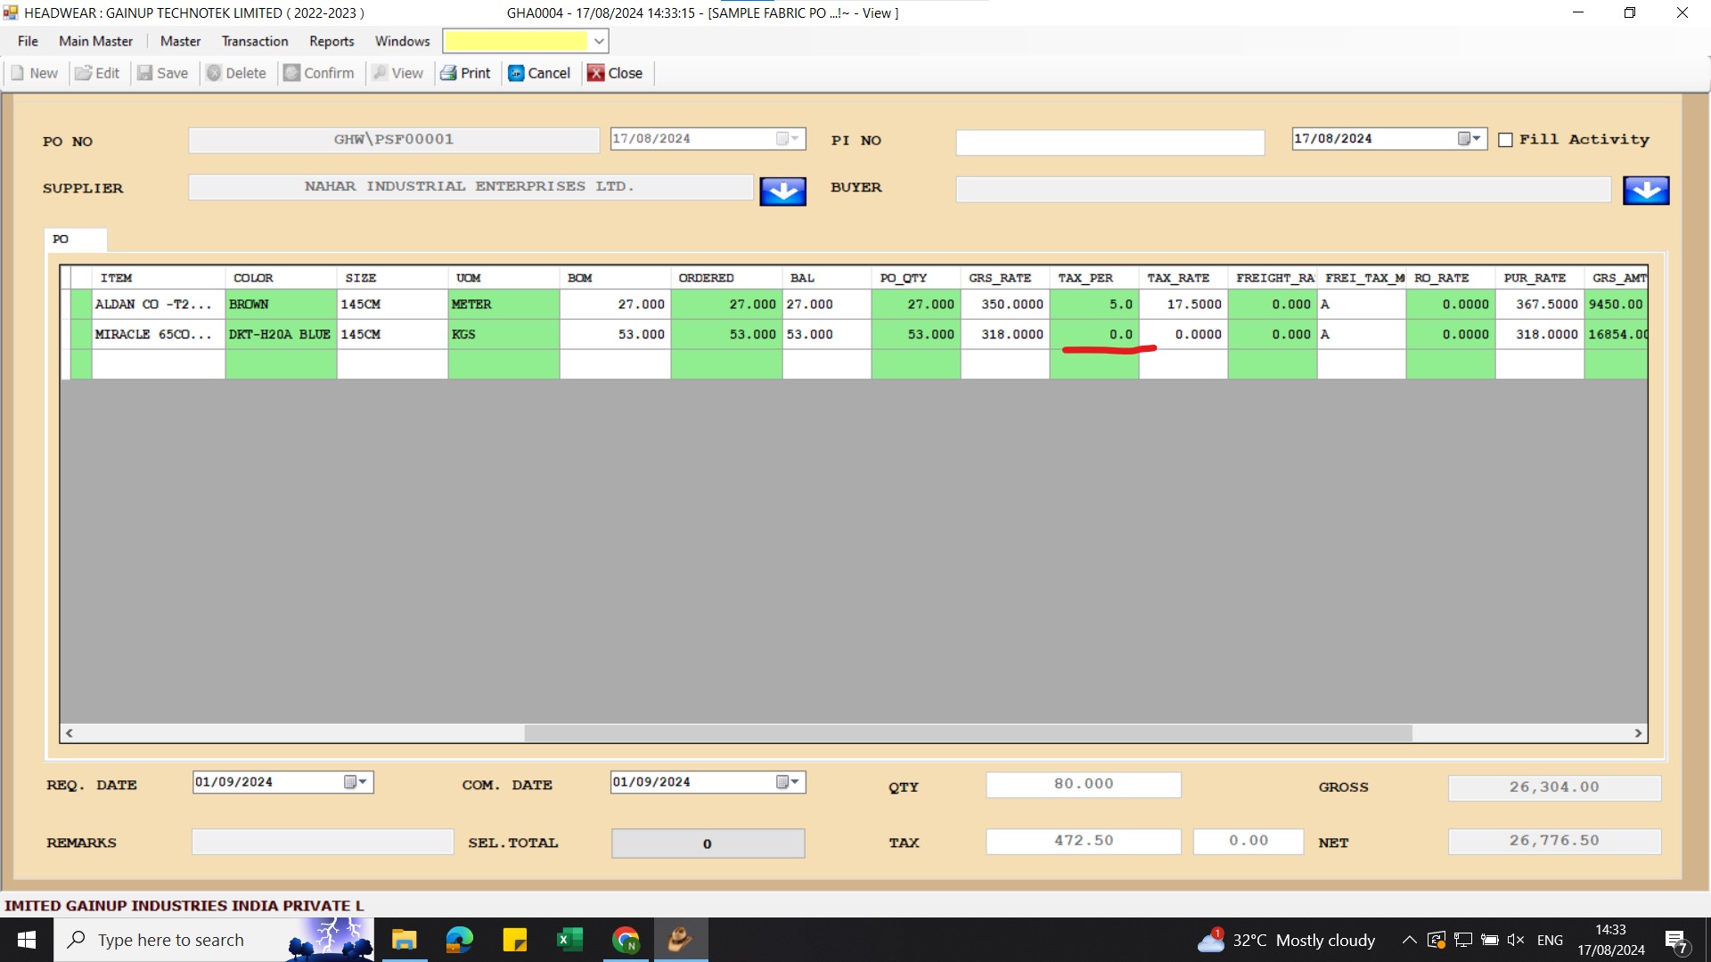This screenshot has height=962, width=1711.
Task: Open the COM. DATE calendar dropdown
Action: [788, 782]
